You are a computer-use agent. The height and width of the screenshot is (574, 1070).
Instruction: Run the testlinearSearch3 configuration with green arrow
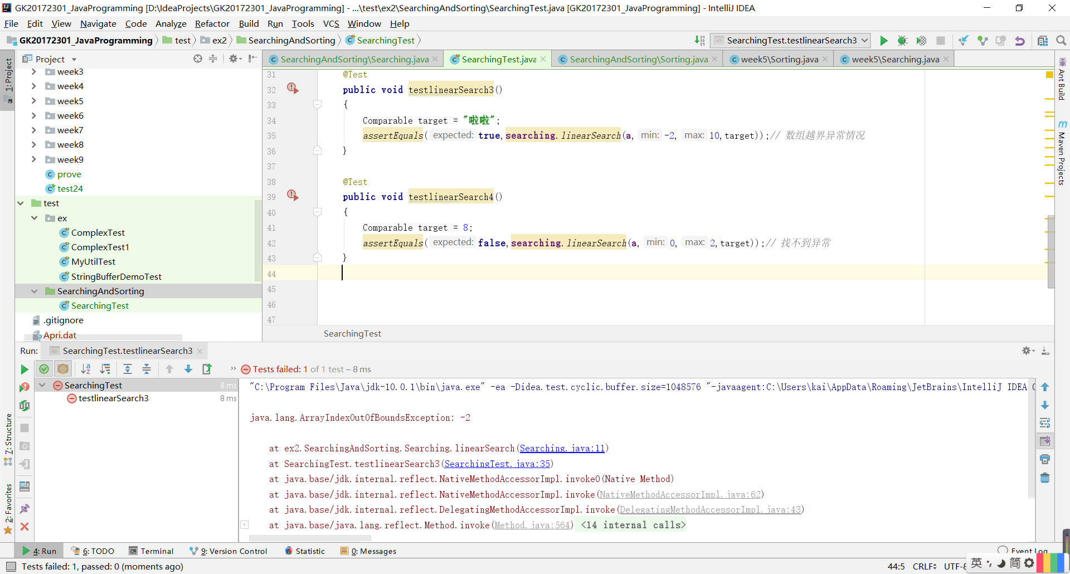(884, 41)
